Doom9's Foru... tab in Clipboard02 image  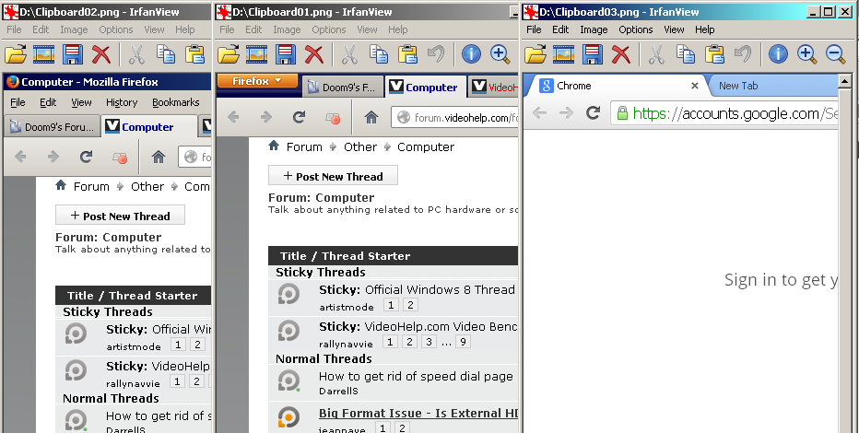pyautogui.click(x=52, y=127)
